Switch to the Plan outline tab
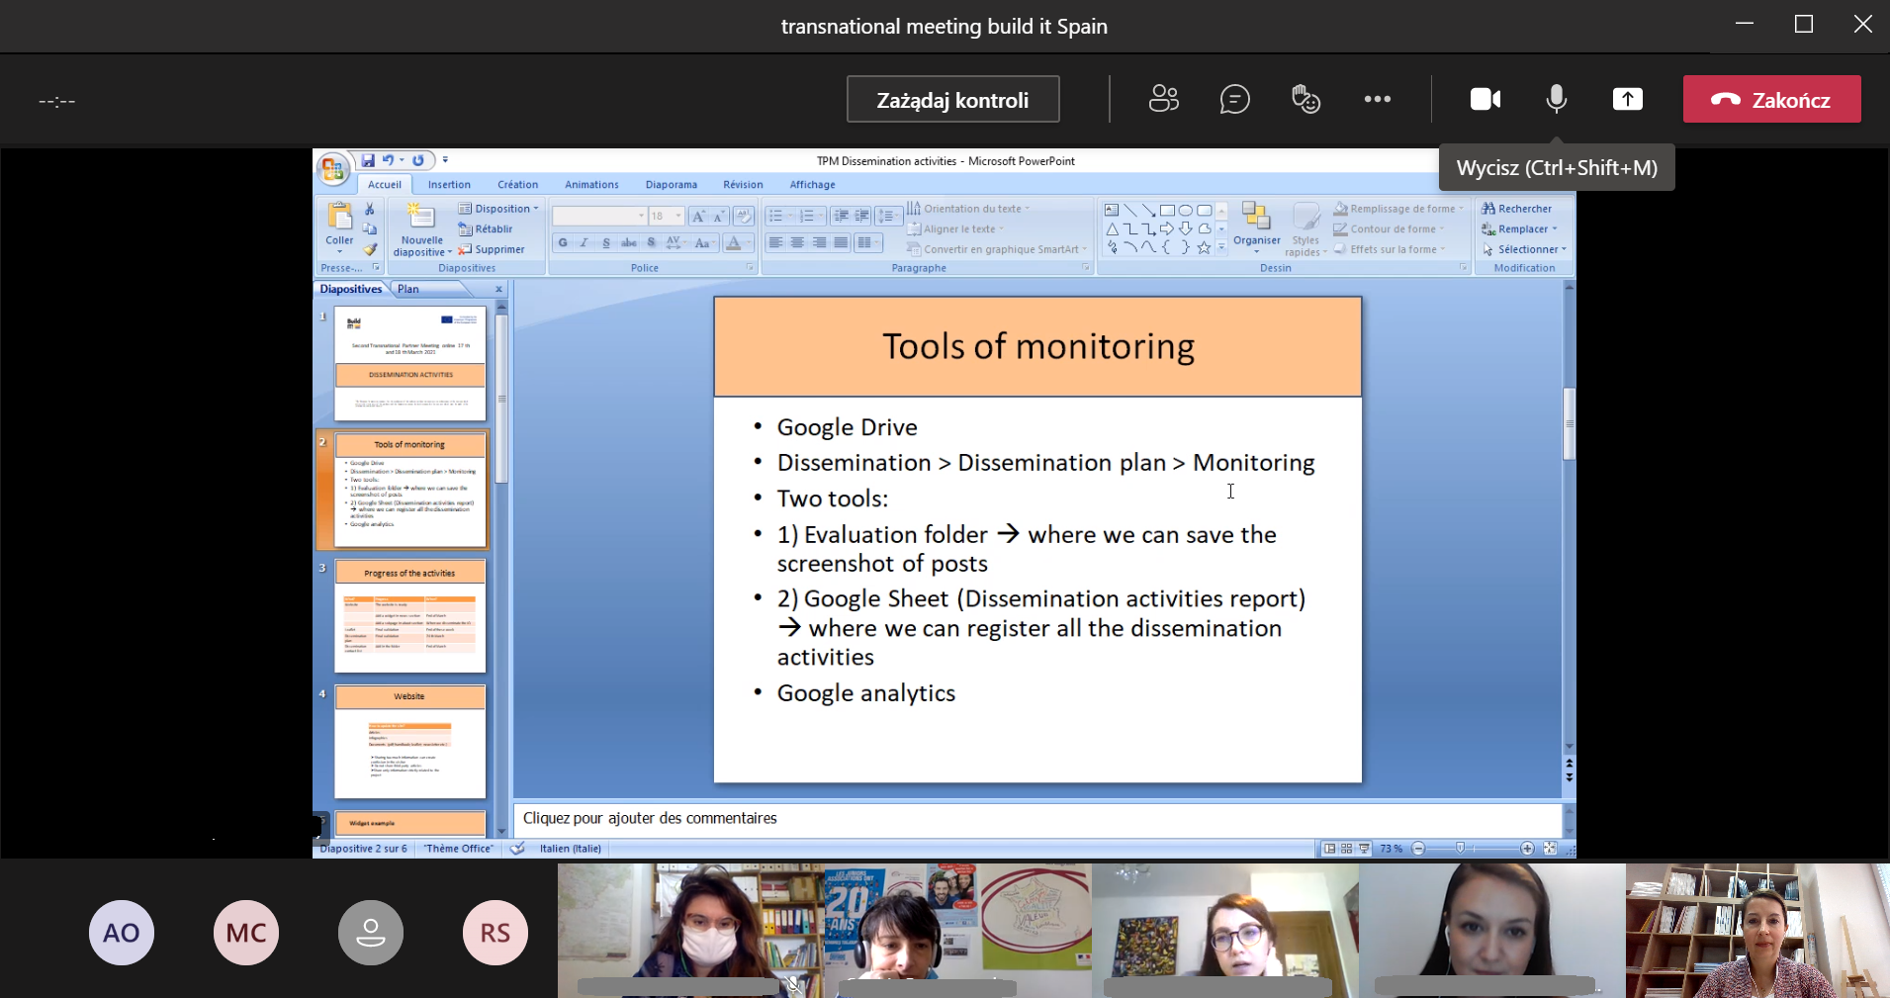 click(x=408, y=289)
